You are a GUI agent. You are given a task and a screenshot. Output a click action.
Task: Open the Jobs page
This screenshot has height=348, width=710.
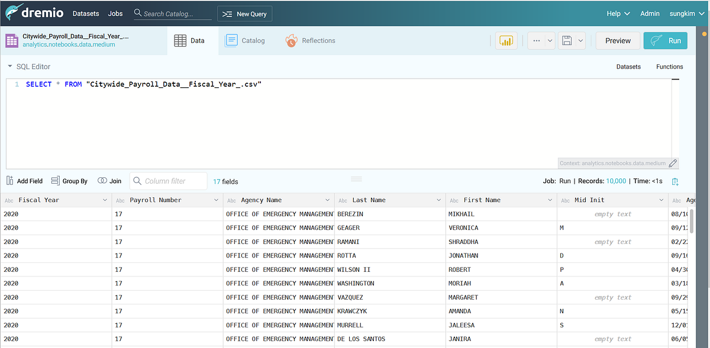click(x=115, y=13)
